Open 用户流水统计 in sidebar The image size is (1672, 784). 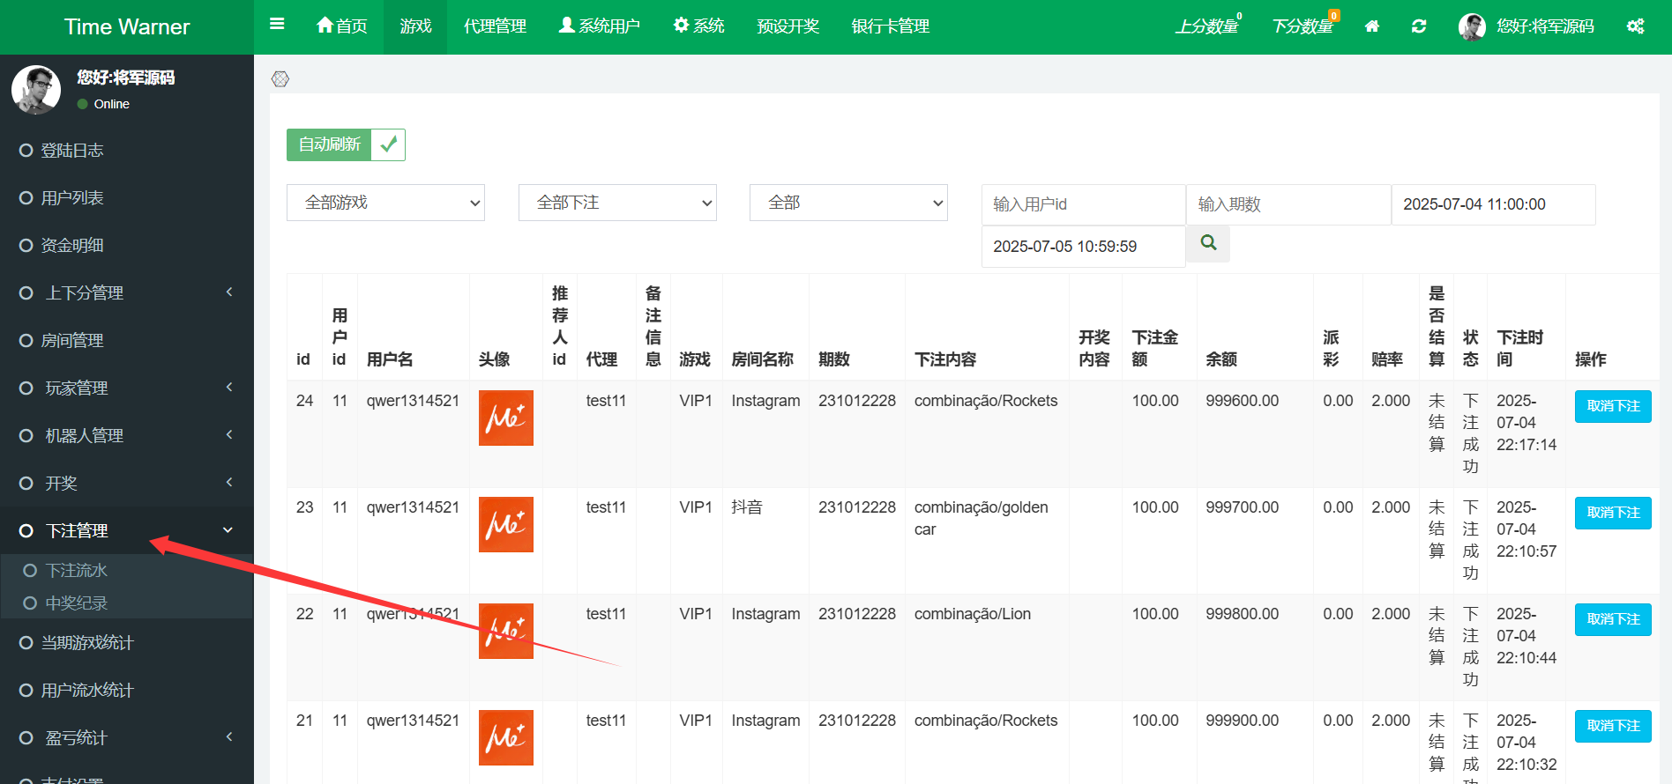click(x=127, y=691)
